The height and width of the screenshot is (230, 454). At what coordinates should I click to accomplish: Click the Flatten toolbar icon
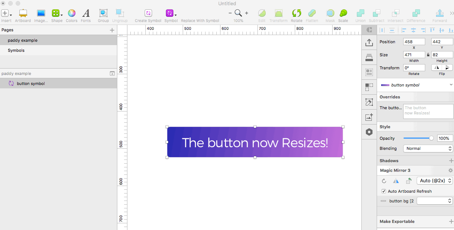[x=312, y=13]
